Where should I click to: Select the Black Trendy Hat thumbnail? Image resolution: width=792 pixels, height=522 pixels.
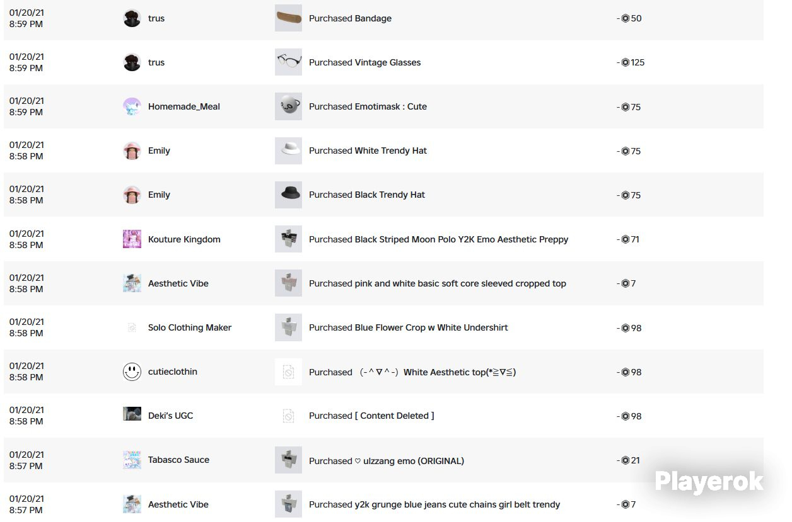288,195
